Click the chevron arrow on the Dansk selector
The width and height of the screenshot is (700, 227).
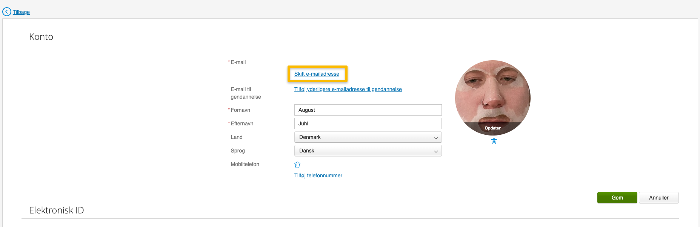[436, 151]
